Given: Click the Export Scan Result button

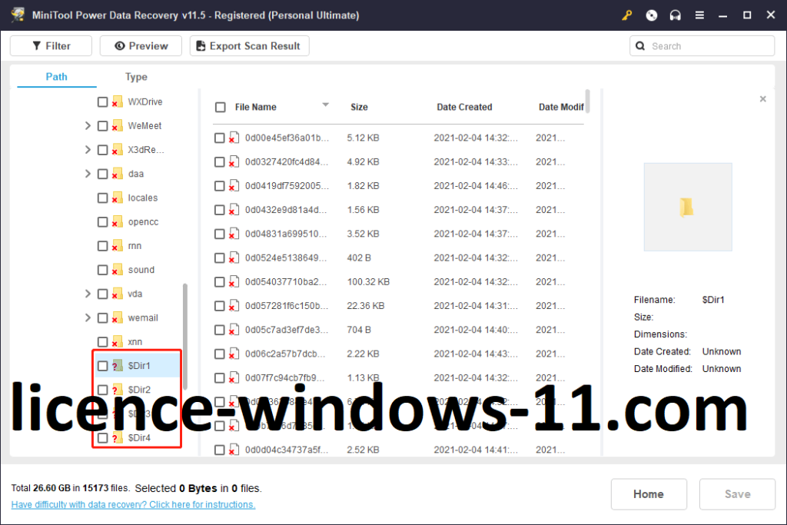Looking at the screenshot, I should (x=250, y=46).
